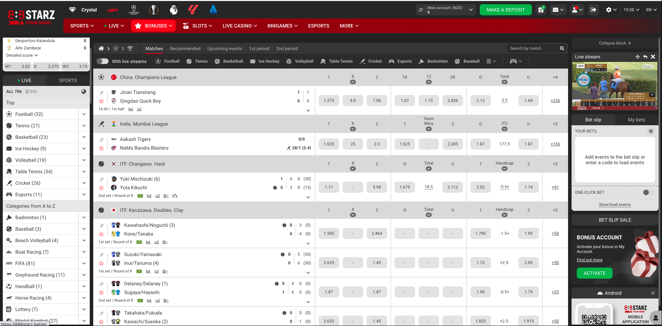Expand the Tennis (27) category
This screenshot has width=662, height=326.
tap(84, 126)
